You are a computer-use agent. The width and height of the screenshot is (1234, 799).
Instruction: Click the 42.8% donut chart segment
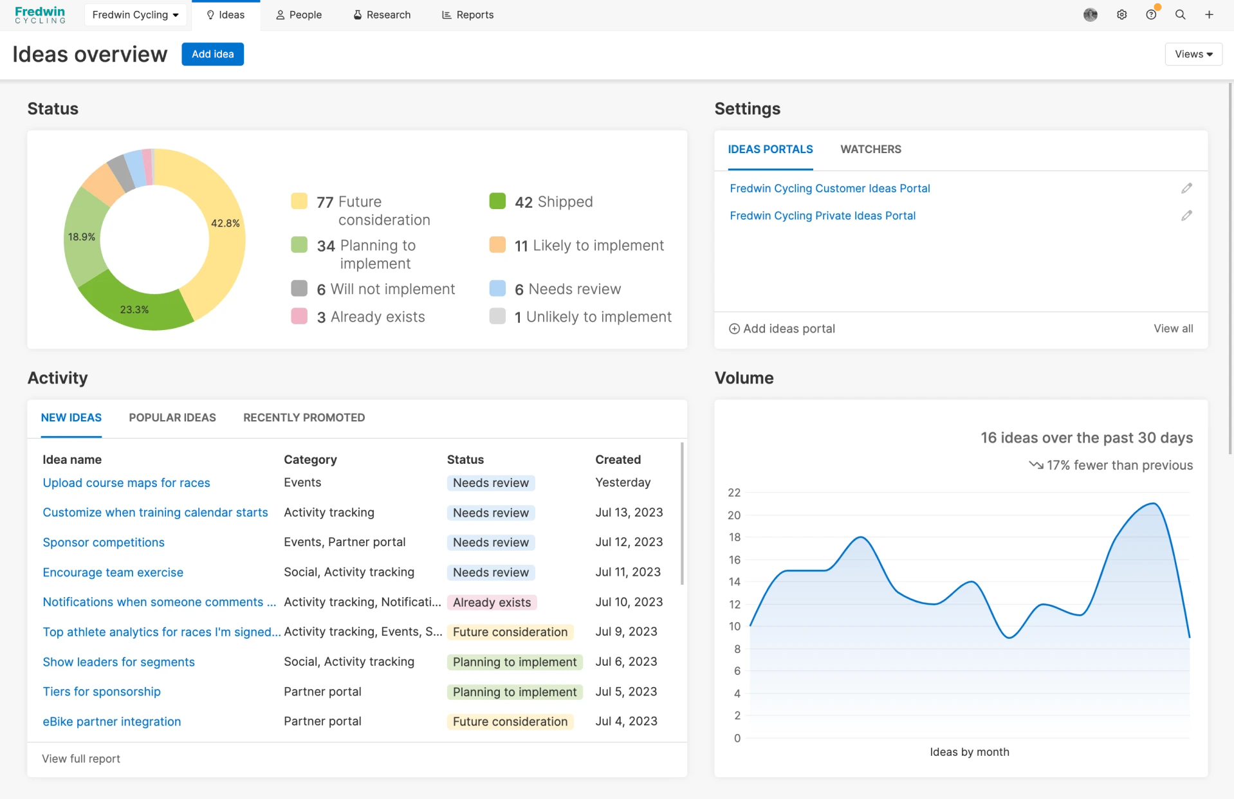click(x=225, y=223)
